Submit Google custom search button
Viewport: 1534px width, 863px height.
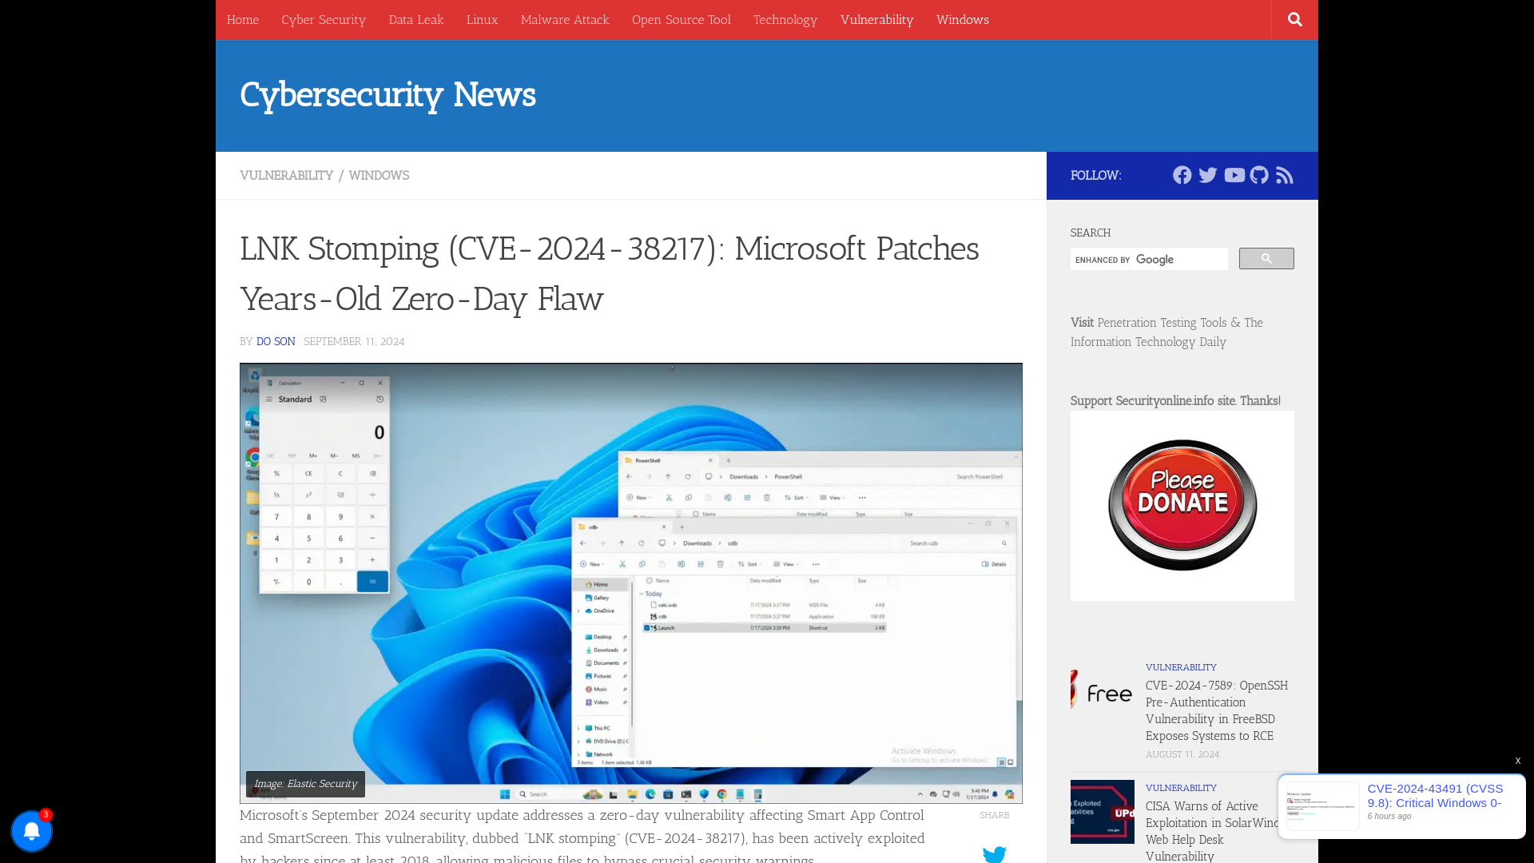coord(1266,259)
